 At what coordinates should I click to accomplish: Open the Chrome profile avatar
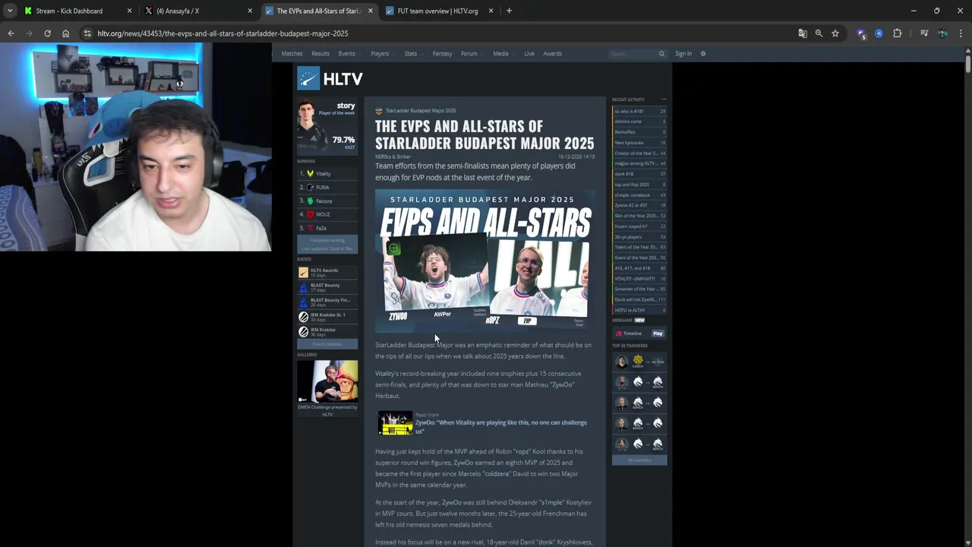[x=942, y=33]
